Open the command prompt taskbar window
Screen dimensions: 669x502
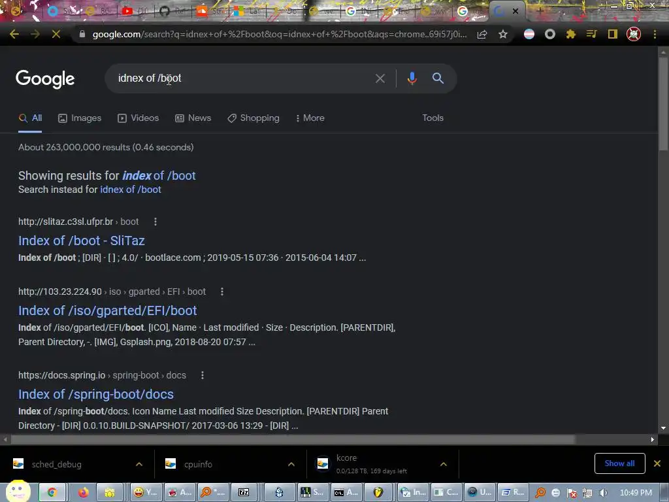(x=346, y=493)
